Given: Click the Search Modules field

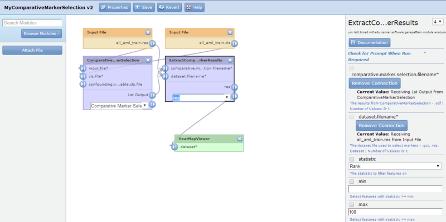Looking at the screenshot, I should [32, 23].
